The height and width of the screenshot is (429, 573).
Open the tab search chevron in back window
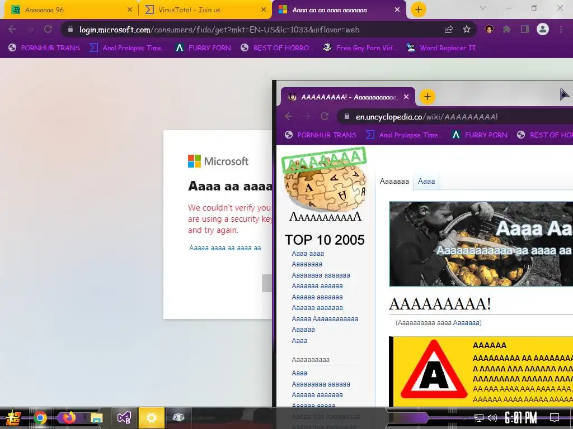[483, 8]
